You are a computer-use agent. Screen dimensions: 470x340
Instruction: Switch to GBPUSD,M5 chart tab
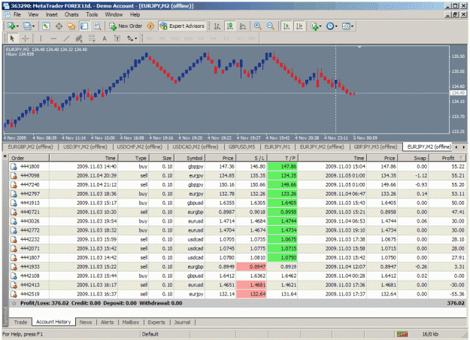tap(241, 147)
